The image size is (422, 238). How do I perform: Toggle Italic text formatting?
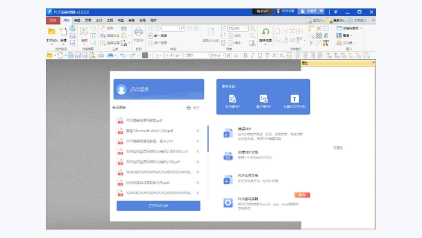point(253,55)
